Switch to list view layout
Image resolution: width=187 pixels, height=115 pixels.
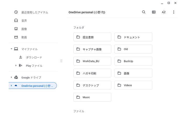tap(154, 12)
